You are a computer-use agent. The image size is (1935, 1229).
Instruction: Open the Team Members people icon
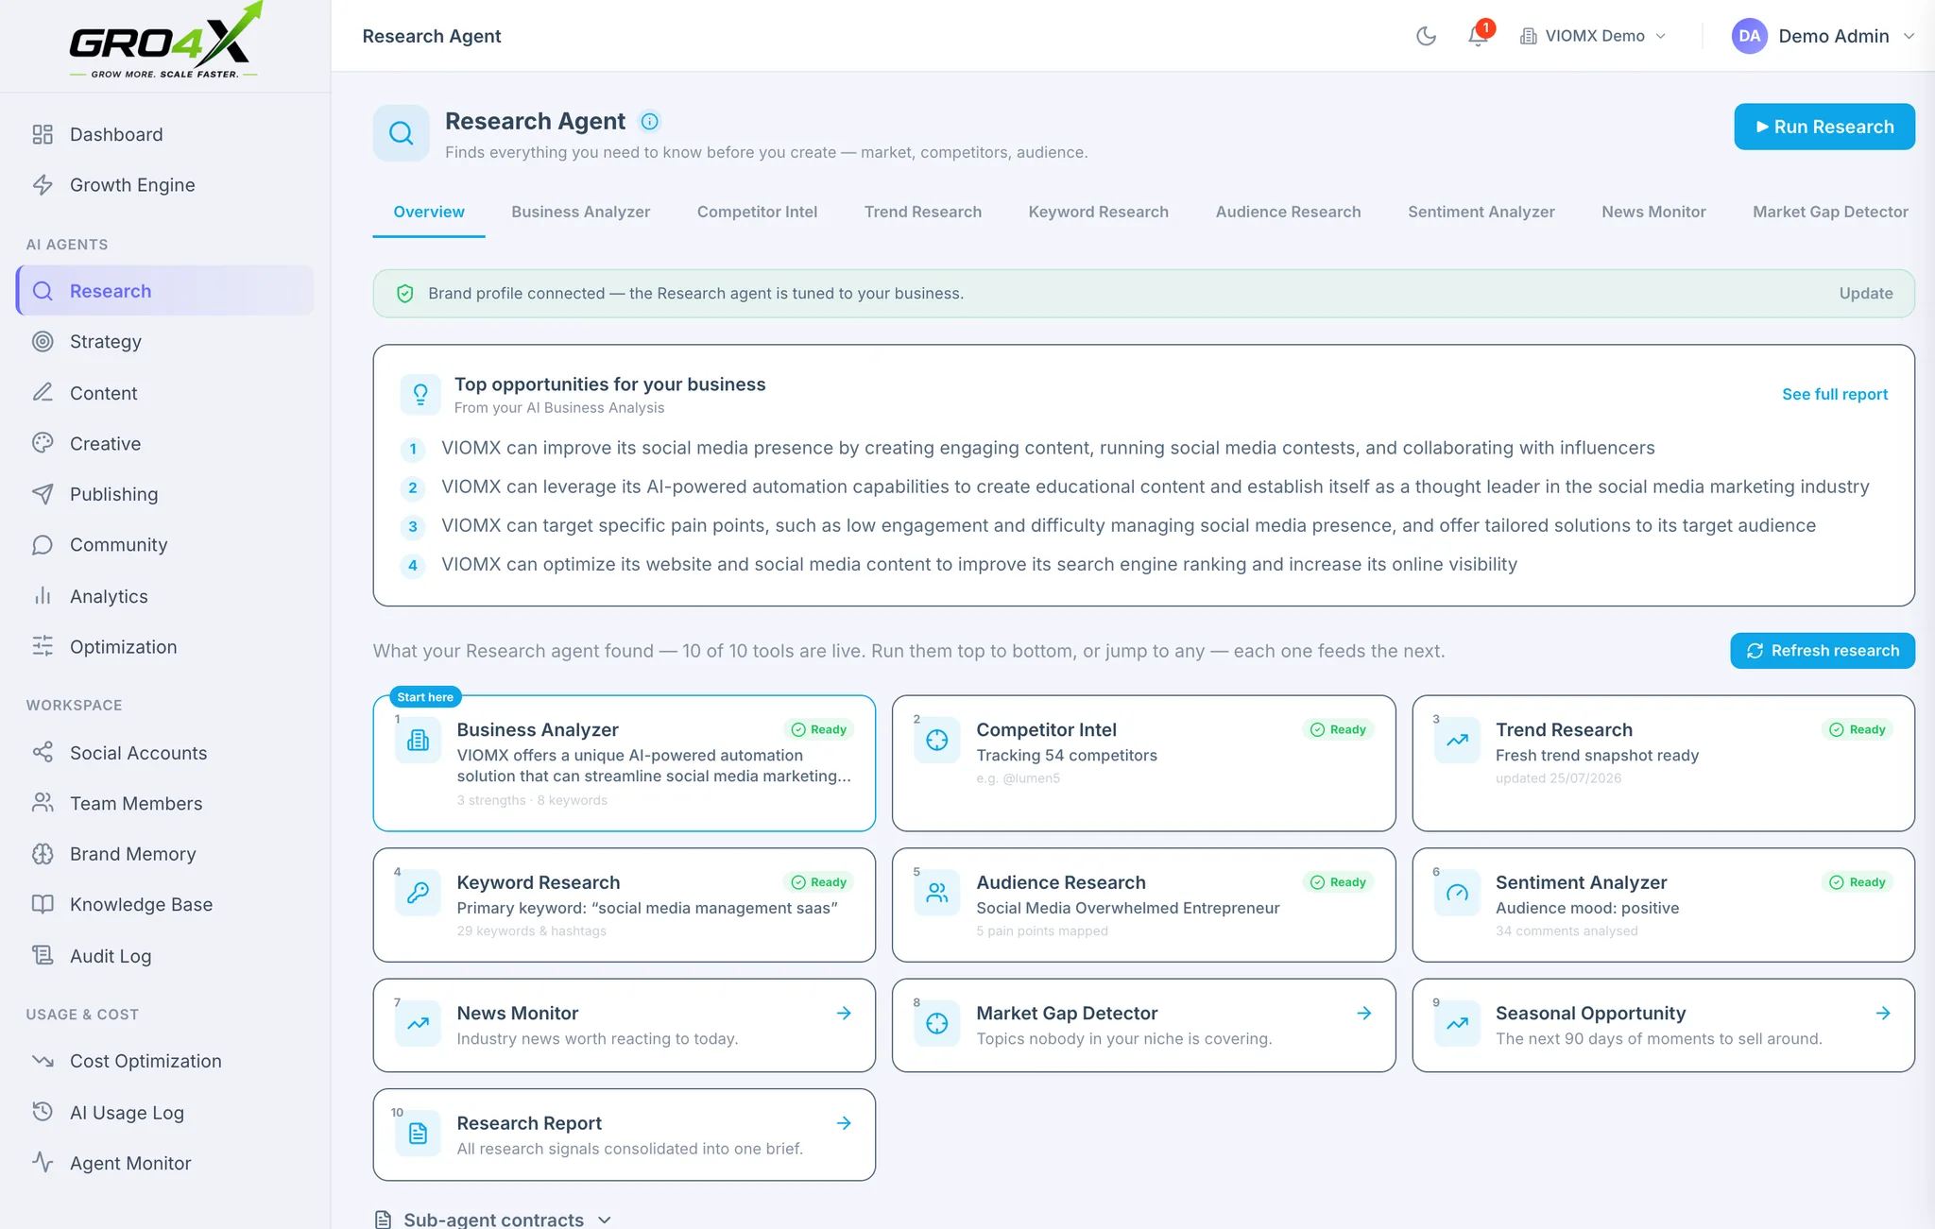tap(43, 803)
